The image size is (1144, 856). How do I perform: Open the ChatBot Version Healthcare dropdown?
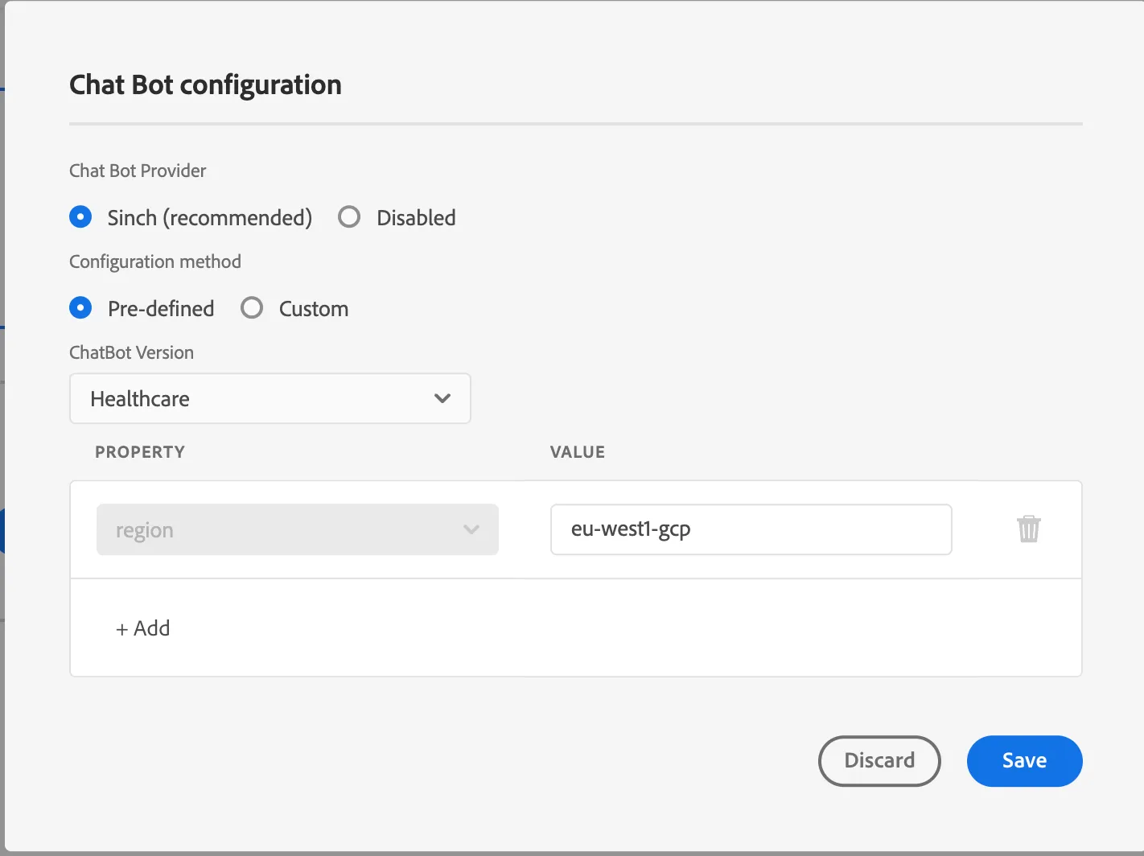[270, 398]
